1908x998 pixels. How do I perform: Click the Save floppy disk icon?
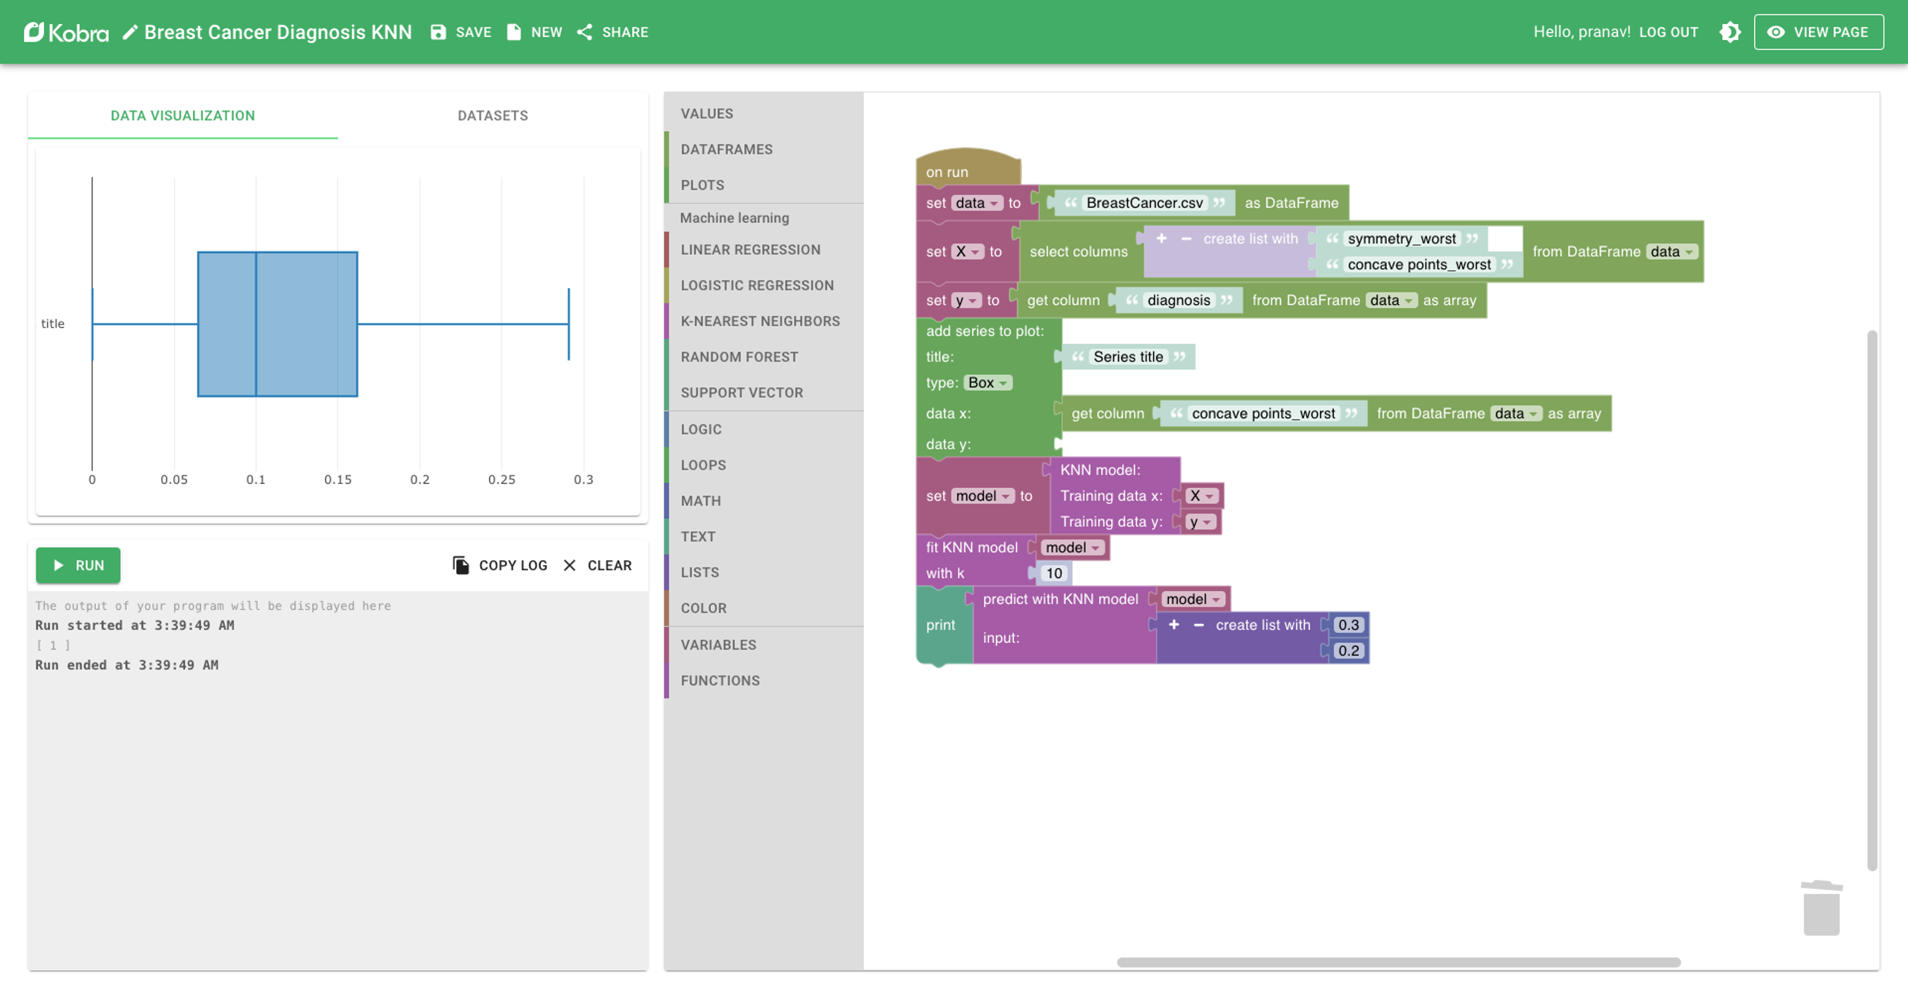(438, 32)
